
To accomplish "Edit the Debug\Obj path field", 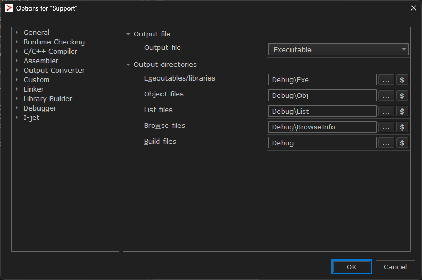I will pyautogui.click(x=323, y=96).
